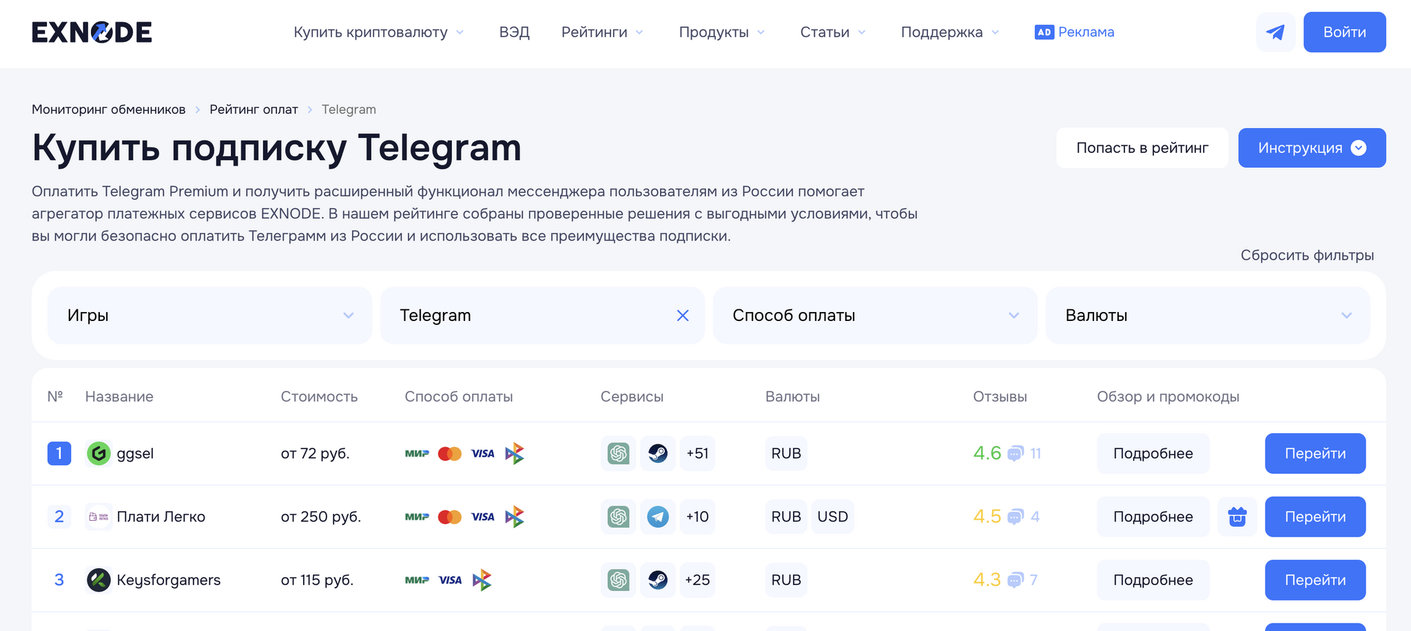This screenshot has width=1411, height=631.
Task: Click the gift promo code icon for Плати Легко
Action: pyautogui.click(x=1237, y=517)
